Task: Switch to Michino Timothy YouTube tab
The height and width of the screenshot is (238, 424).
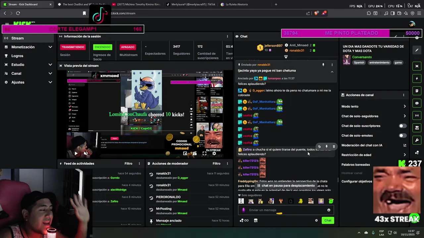Action: pyautogui.click(x=136, y=4)
